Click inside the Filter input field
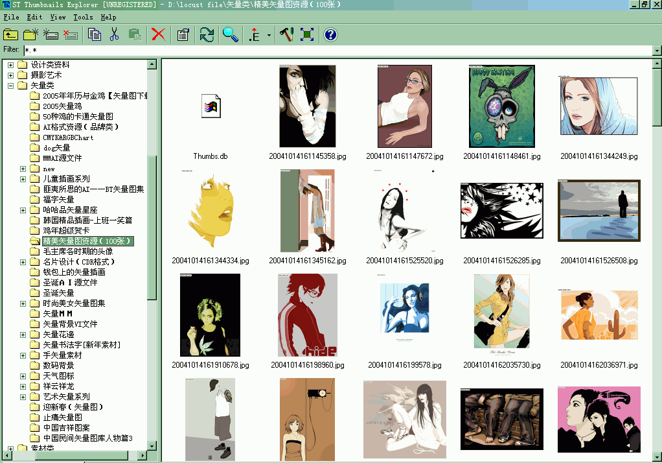This screenshot has width=662, height=463. pyautogui.click(x=337, y=51)
